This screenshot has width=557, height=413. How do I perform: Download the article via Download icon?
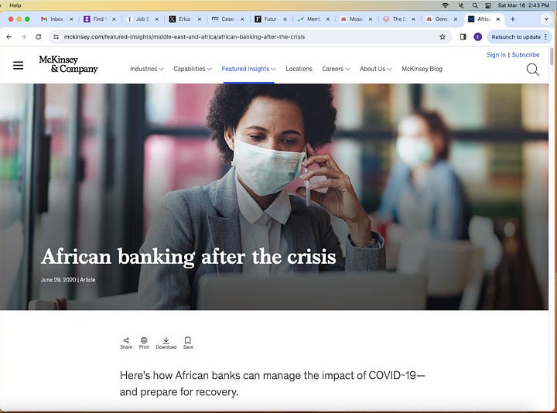tap(166, 343)
